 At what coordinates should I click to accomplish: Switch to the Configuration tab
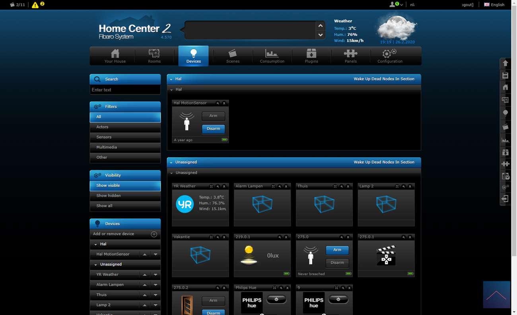(390, 56)
